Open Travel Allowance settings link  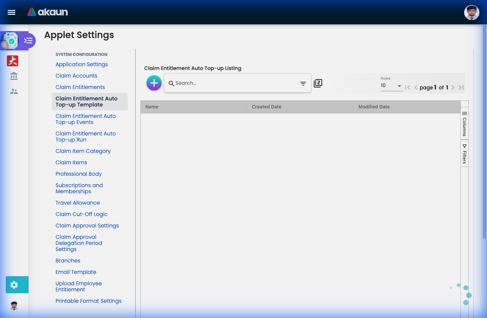(x=78, y=203)
